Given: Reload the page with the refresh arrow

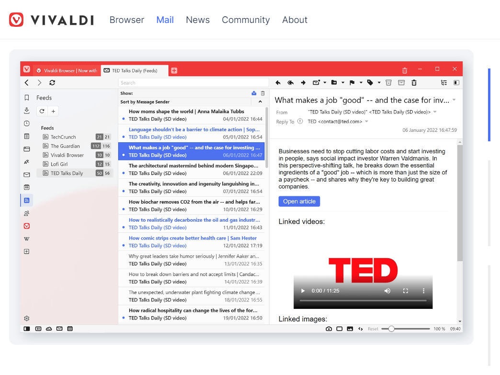Looking at the screenshot, I should pos(52,82).
